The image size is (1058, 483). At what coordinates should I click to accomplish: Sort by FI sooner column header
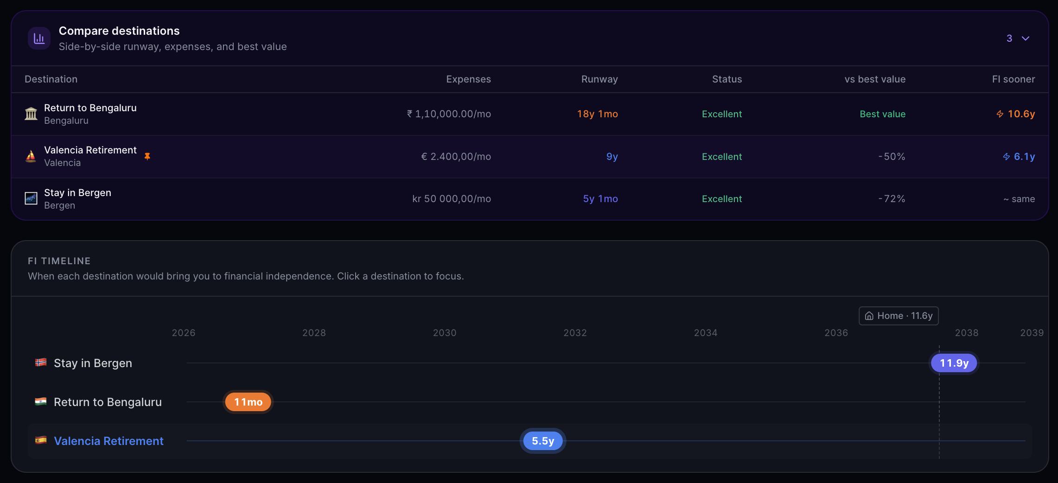pos(1013,79)
